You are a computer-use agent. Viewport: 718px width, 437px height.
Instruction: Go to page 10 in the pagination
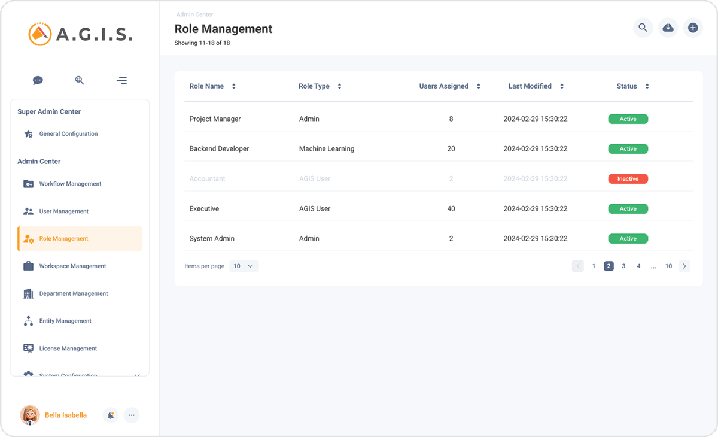(668, 266)
